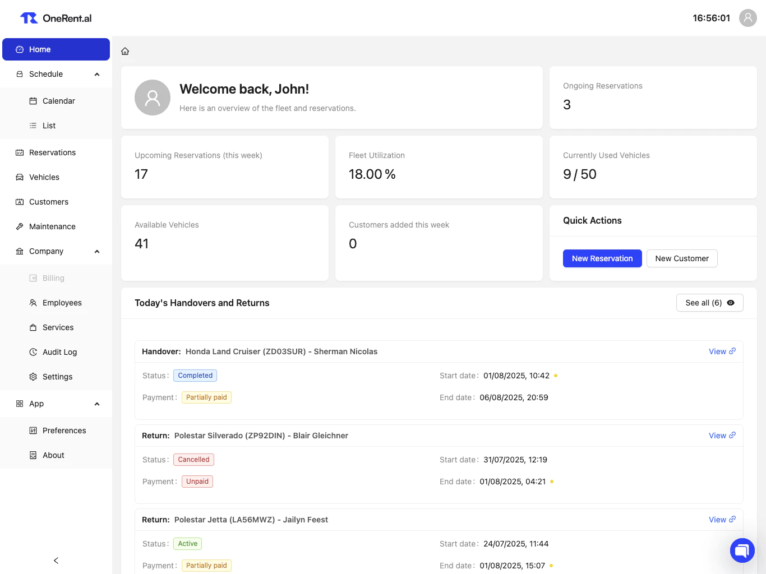Click the Calendar icon in sidebar
The width and height of the screenshot is (766, 574).
[x=33, y=101]
